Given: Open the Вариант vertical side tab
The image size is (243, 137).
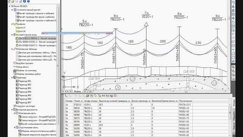Looking at the screenshot, I should pyautogui.click(x=234, y=115).
